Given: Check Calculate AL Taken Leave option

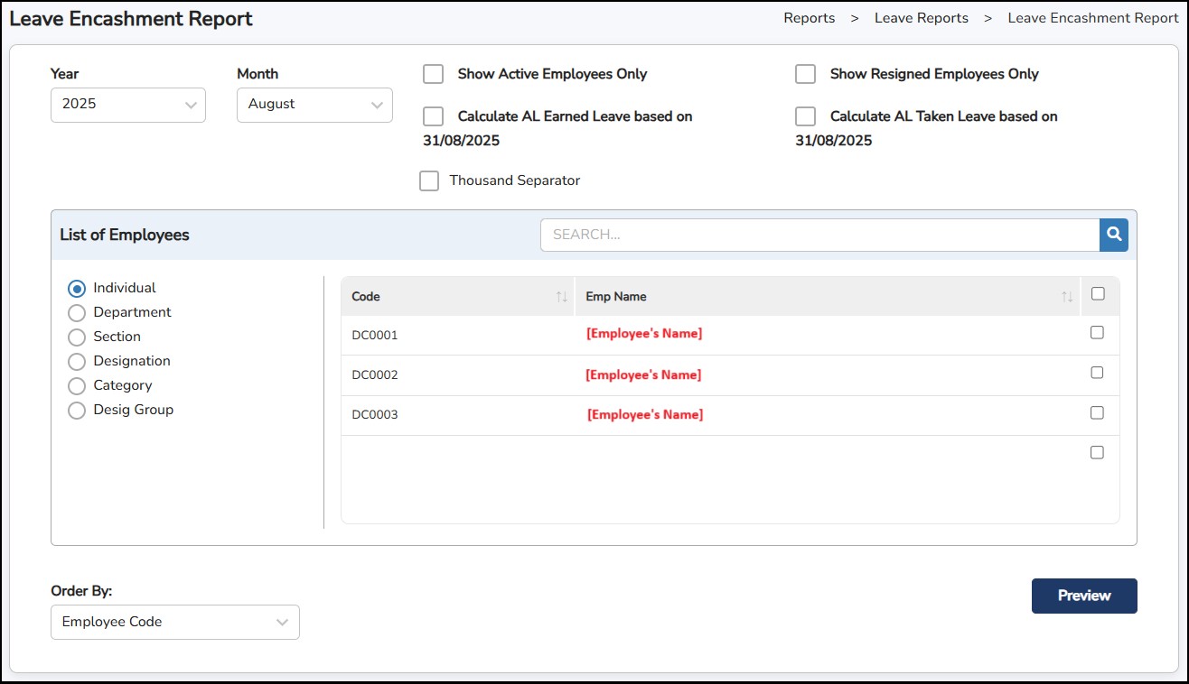Looking at the screenshot, I should click(806, 116).
